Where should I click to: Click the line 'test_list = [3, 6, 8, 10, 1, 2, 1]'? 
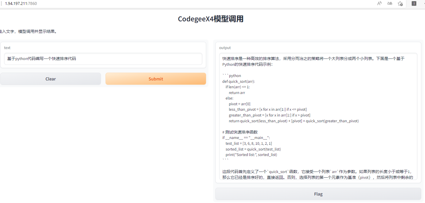(x=249, y=143)
